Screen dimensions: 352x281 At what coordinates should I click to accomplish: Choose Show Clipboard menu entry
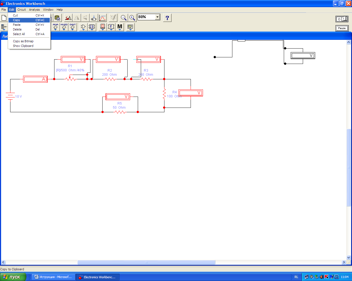tap(29, 46)
